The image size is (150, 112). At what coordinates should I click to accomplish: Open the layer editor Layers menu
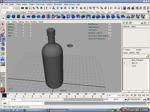[125, 52]
